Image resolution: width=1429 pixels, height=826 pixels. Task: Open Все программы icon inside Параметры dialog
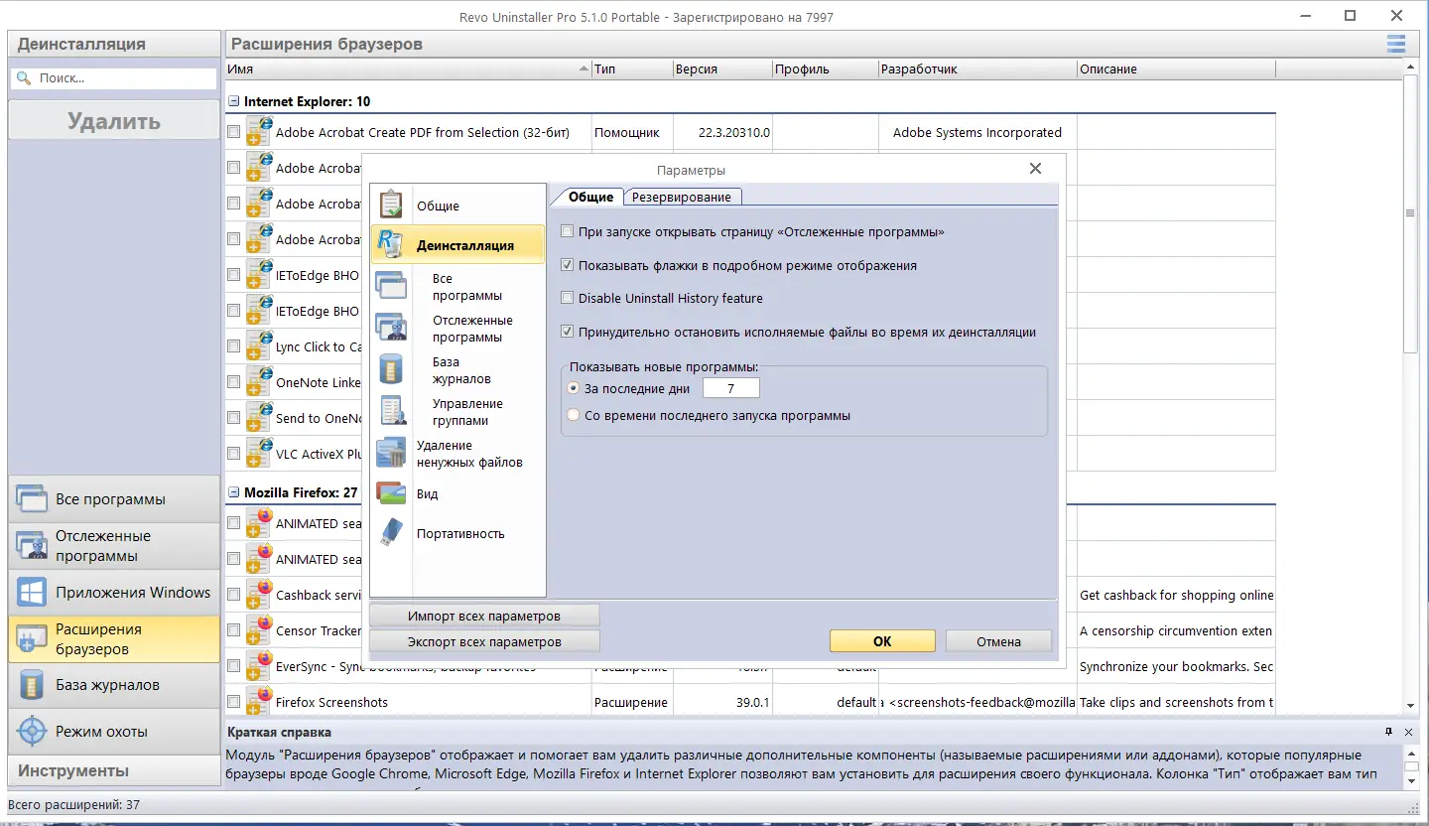(x=391, y=286)
